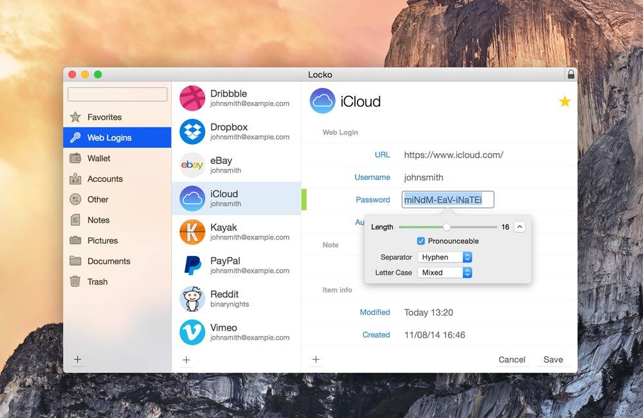This screenshot has height=418, width=643.
Task: Select the eBay login entry icon
Action: [x=192, y=165]
